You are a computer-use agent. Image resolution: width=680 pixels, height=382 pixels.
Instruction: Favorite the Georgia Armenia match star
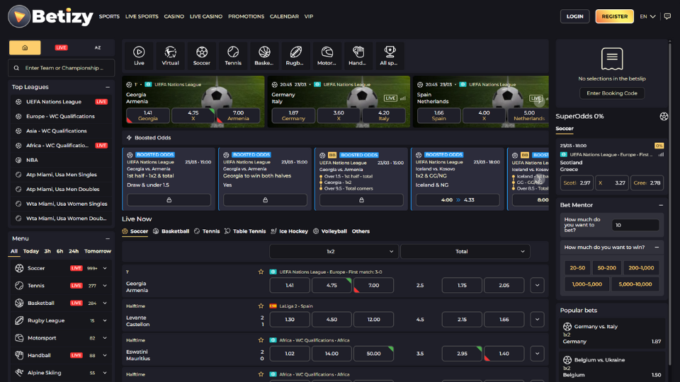pyautogui.click(x=261, y=272)
